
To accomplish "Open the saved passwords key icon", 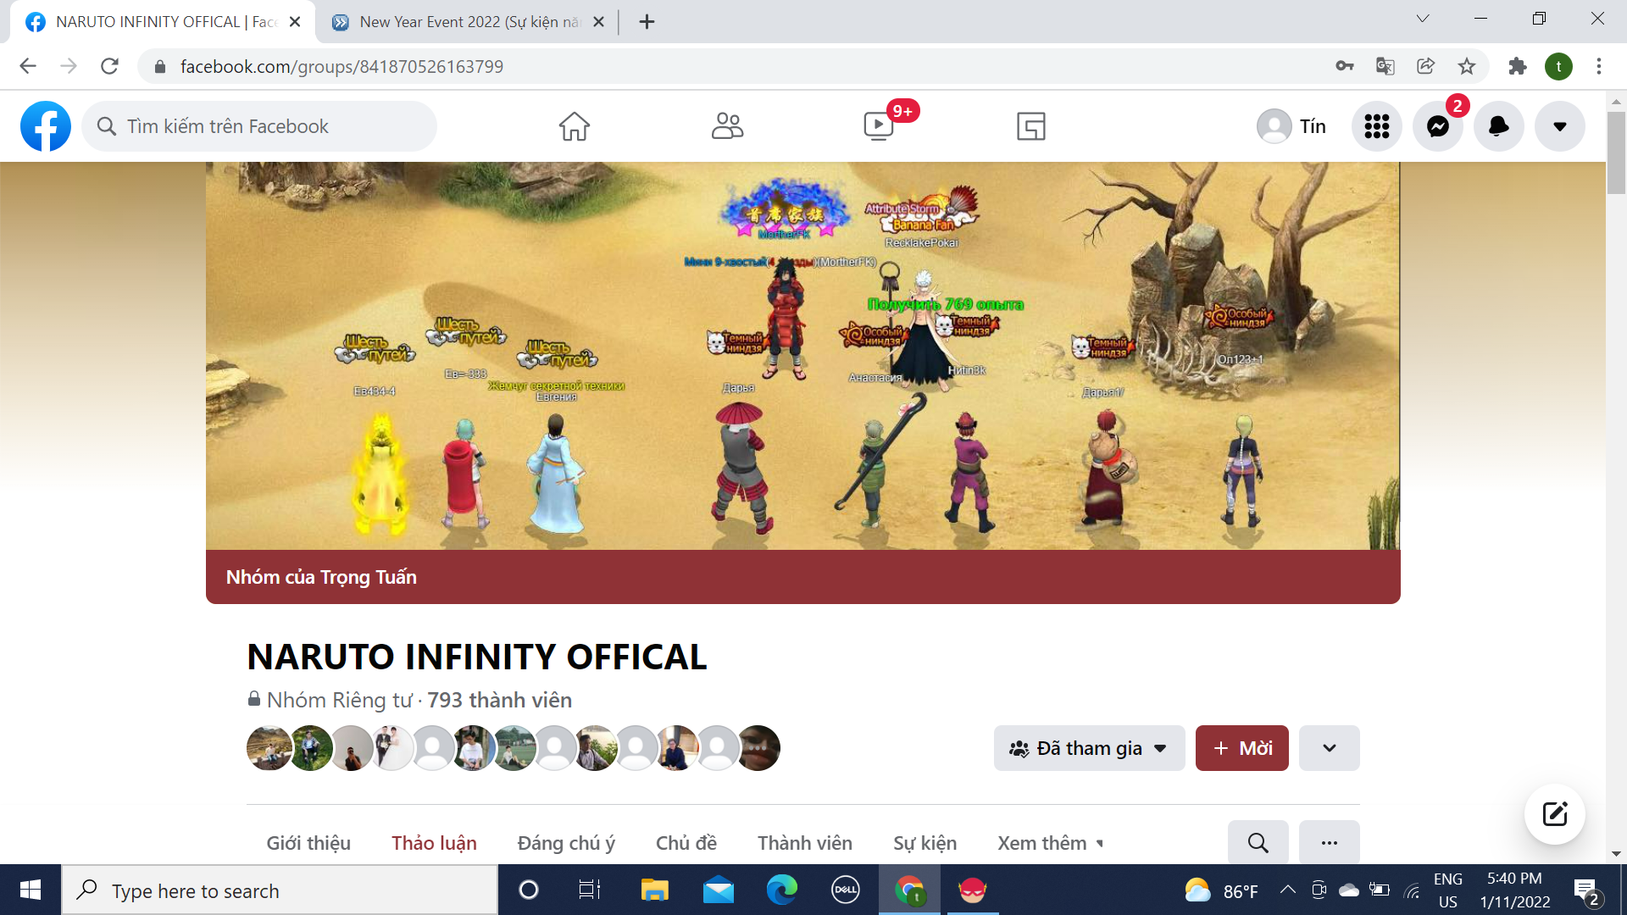I will [1344, 66].
